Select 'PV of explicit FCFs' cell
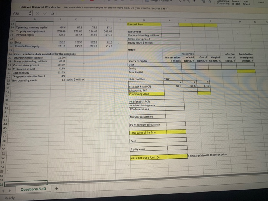Image resolution: width=268 pixels, height=201 pixels. pyautogui.click(x=147, y=101)
